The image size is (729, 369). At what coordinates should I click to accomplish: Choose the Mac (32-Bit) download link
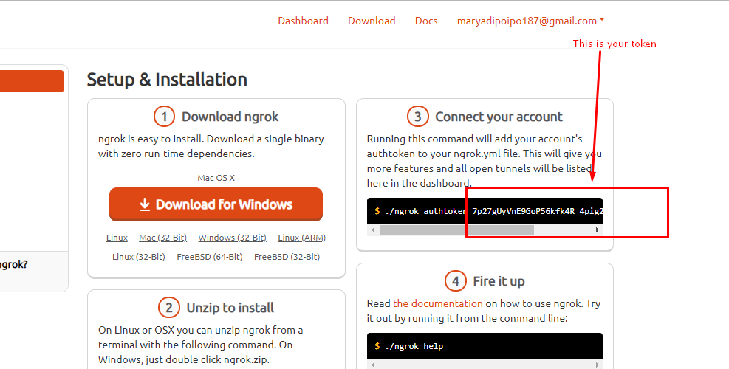point(162,238)
